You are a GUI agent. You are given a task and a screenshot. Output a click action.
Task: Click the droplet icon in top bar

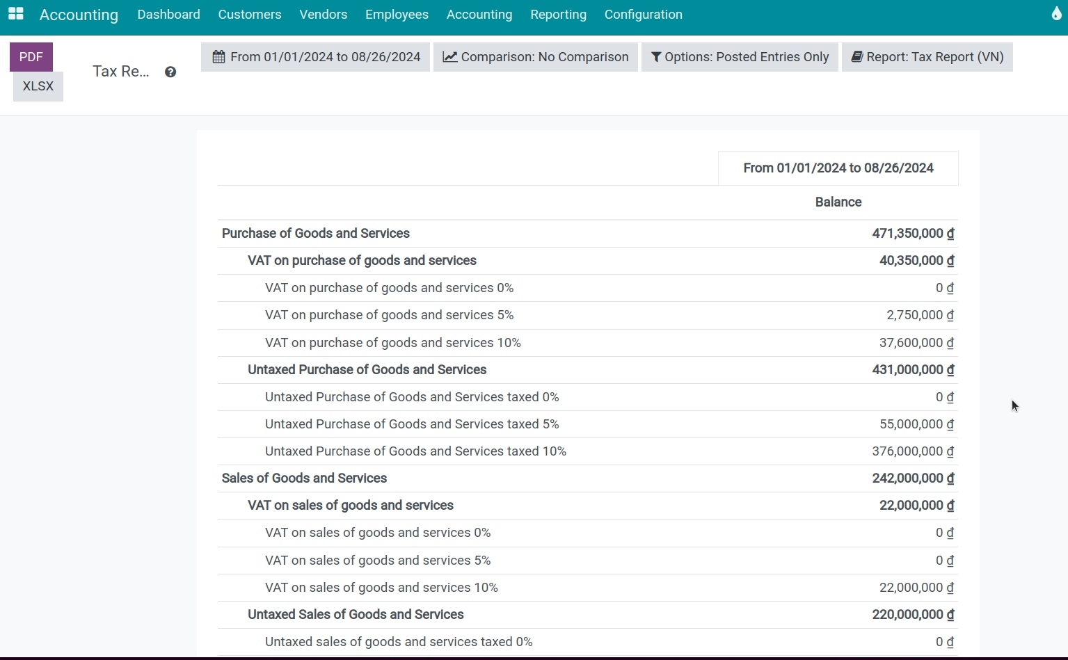(x=1056, y=14)
